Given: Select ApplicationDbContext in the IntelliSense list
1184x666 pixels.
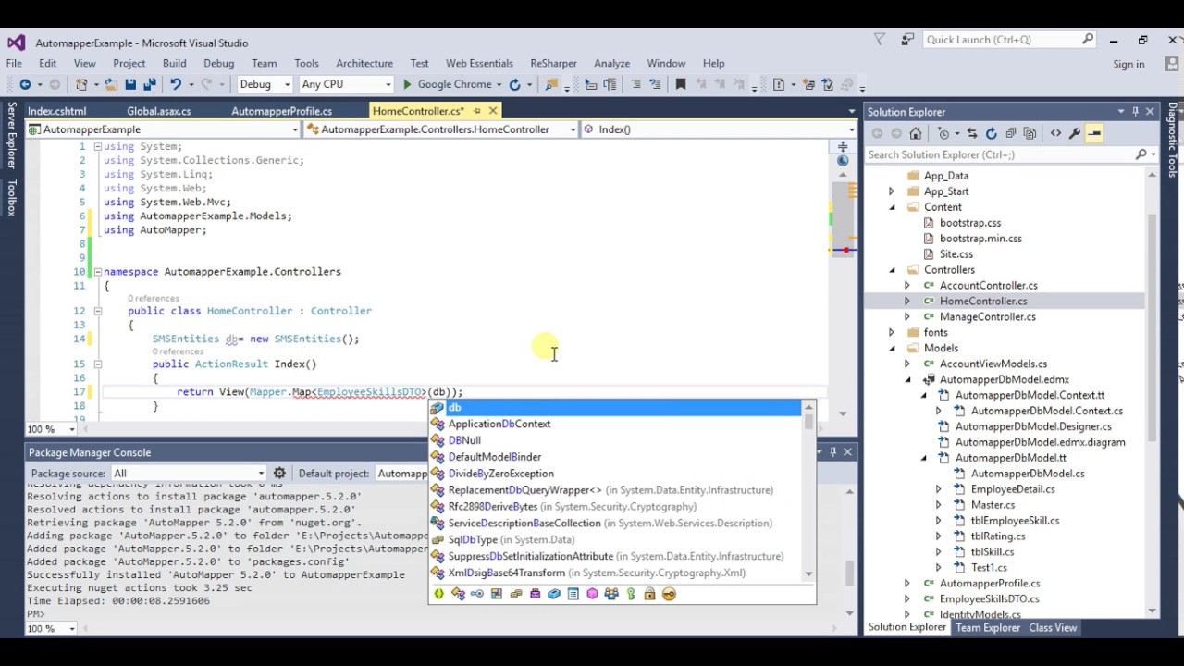Looking at the screenshot, I should tap(499, 424).
